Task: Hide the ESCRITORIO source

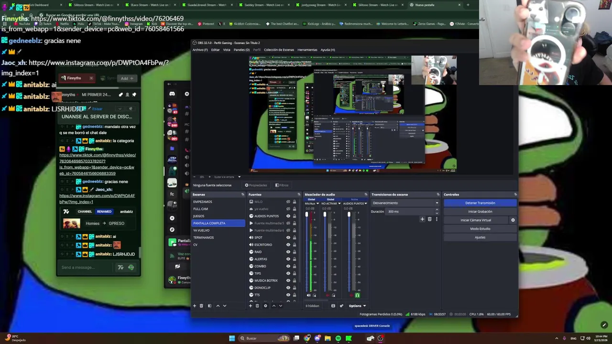Action: coord(288,245)
